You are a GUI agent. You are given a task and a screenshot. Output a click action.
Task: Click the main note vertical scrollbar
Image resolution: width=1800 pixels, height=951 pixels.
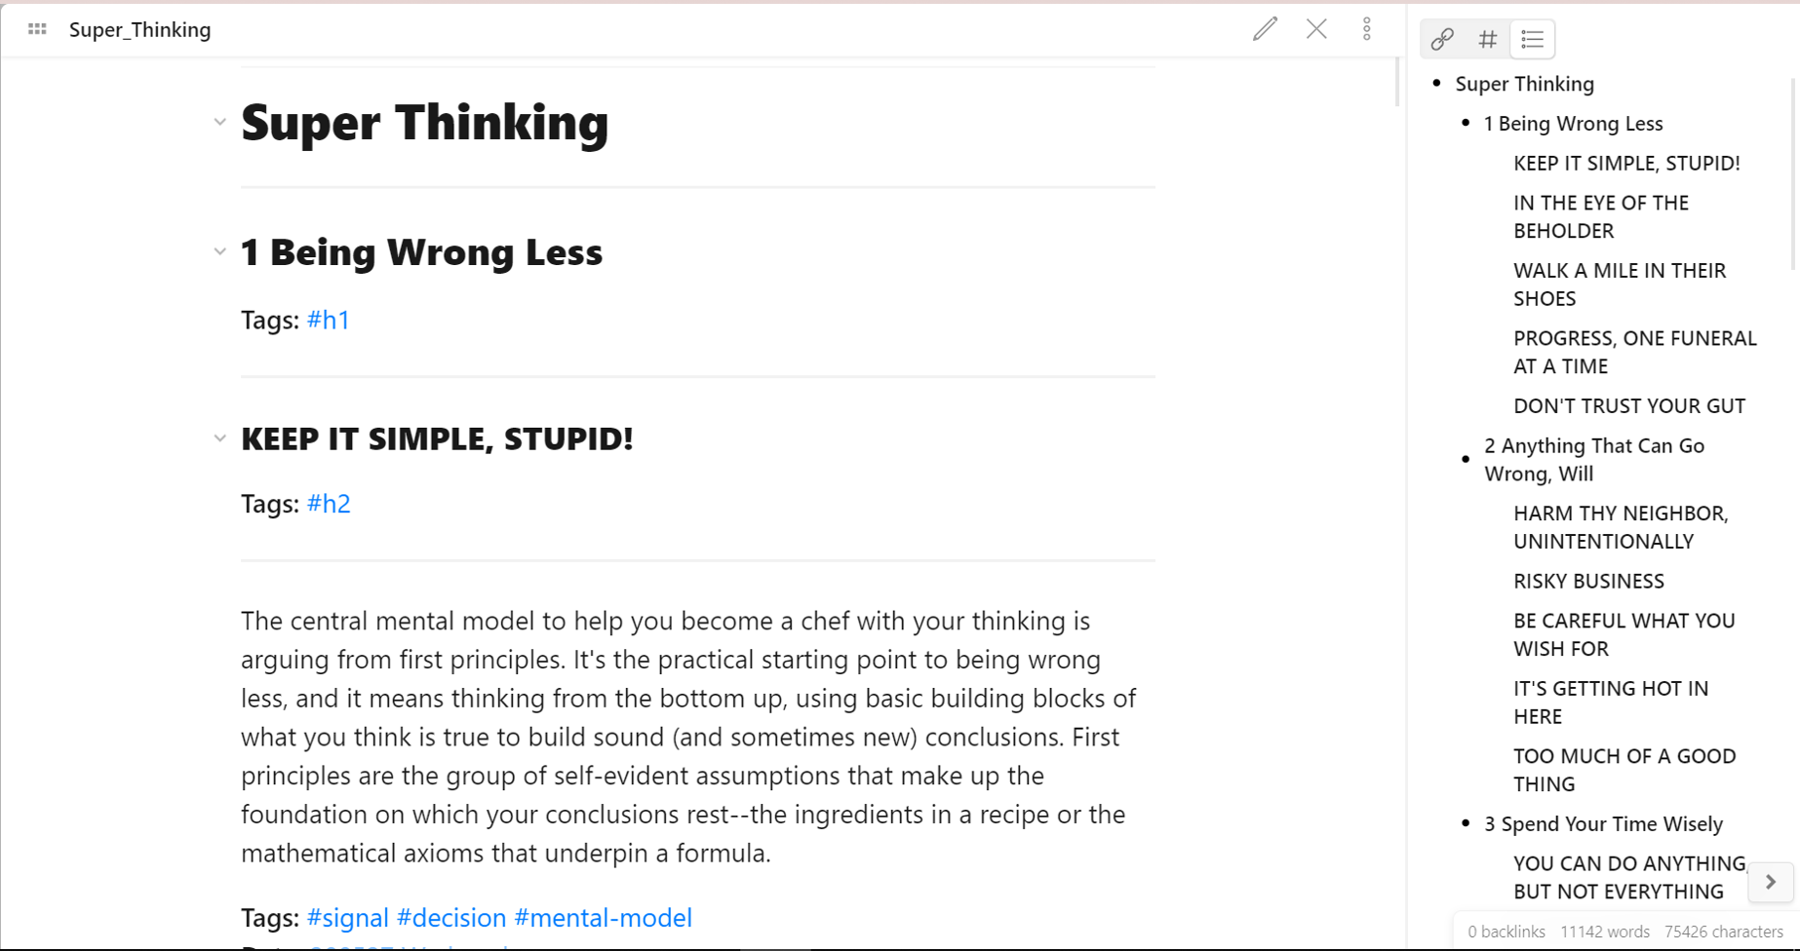point(1398,83)
